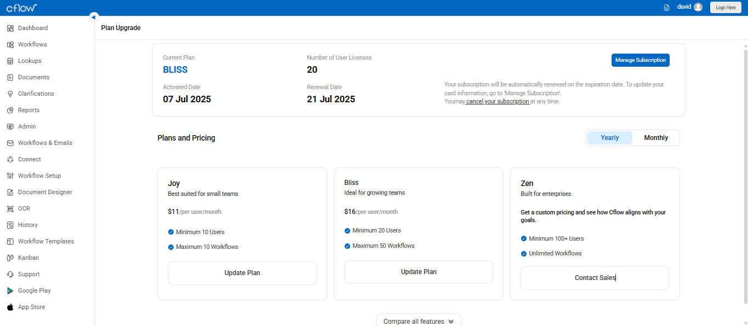Viewport: 748px width, 326px height.
Task: Click the Plan Upgrade page title
Action: pyautogui.click(x=121, y=28)
